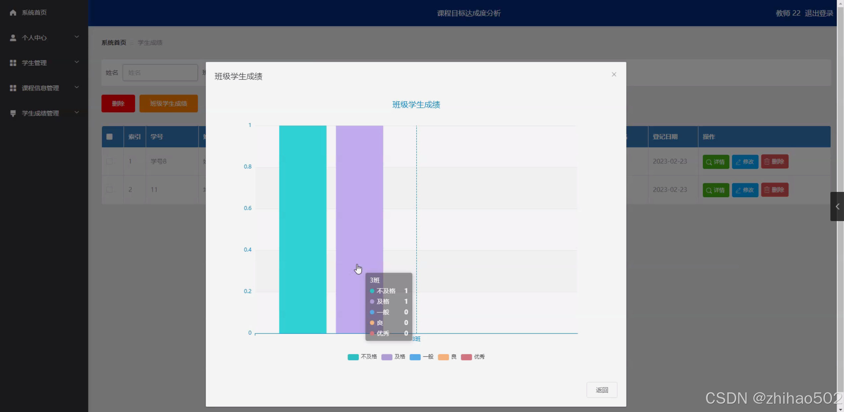Click the grid icon beside 课程信息管理
844x412 pixels.
pyautogui.click(x=13, y=88)
